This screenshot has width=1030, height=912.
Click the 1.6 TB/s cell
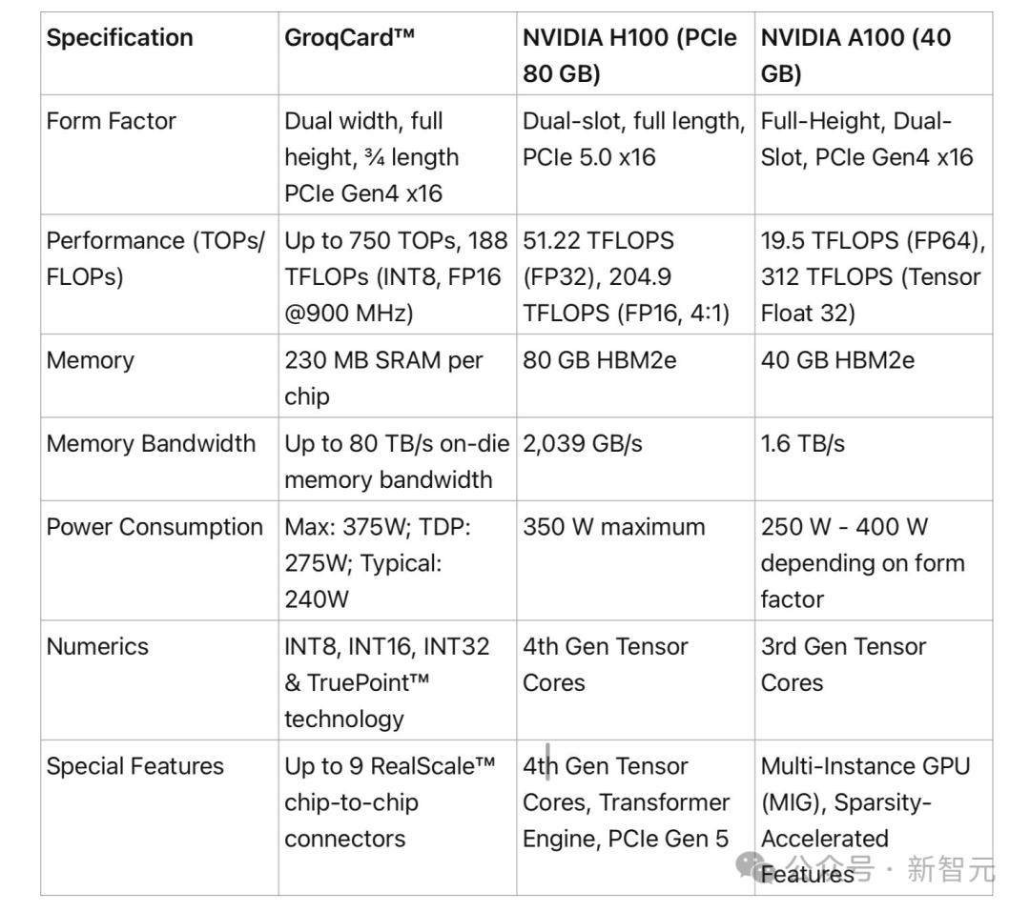click(x=802, y=443)
